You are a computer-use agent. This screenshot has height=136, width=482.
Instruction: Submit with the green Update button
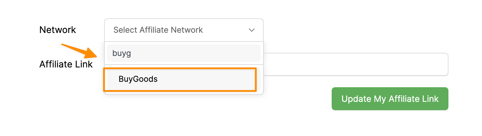pos(390,99)
